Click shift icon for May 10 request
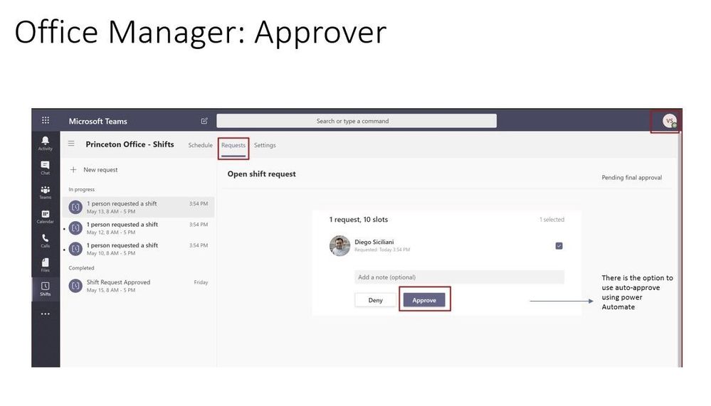Image resolution: width=711 pixels, height=406 pixels. click(x=75, y=249)
